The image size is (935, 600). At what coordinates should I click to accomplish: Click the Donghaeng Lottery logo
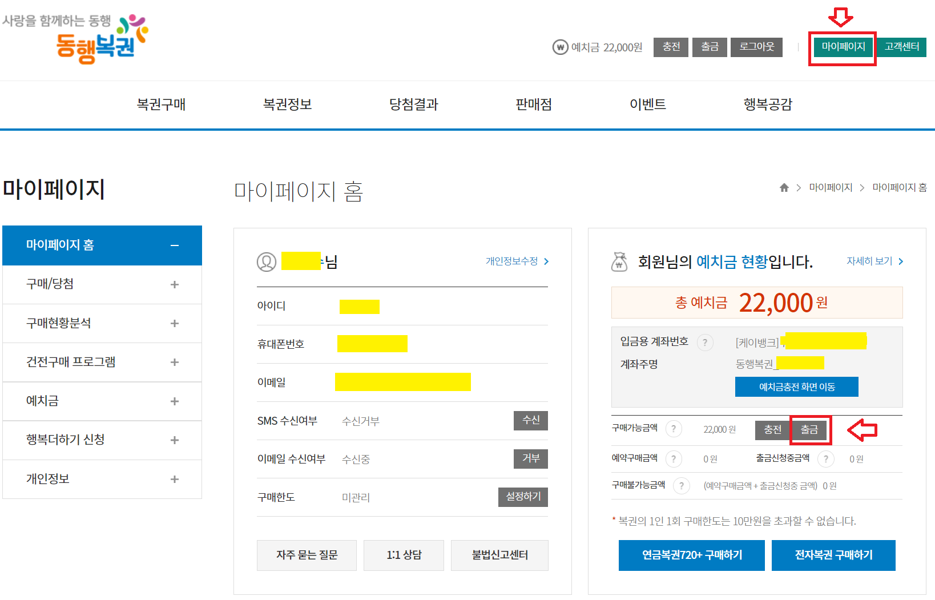(x=97, y=39)
